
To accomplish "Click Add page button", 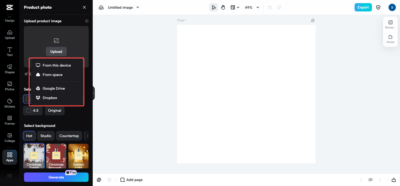I will coord(132,180).
